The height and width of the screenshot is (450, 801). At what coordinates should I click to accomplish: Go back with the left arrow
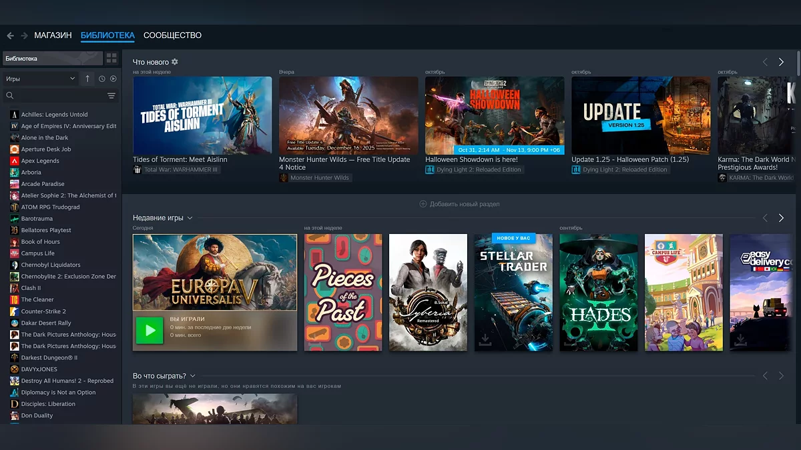click(x=10, y=35)
